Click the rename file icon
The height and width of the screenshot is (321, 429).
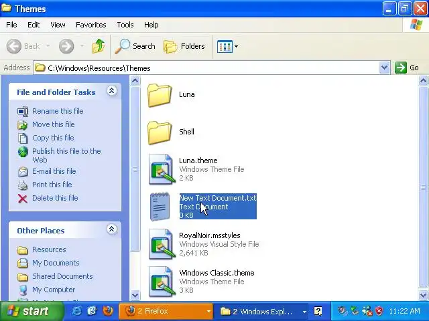pyautogui.click(x=23, y=112)
